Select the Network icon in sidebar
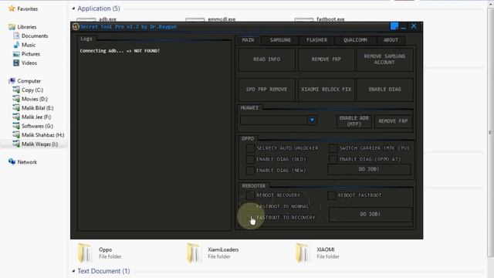Viewport: 494px width, 278px height. point(12,161)
